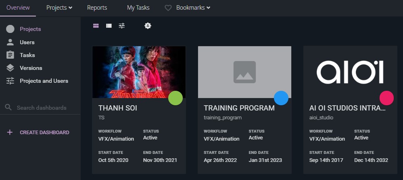Click 'Apr 26th 2022' start date
Screen dimensions: 403x180
(220, 160)
